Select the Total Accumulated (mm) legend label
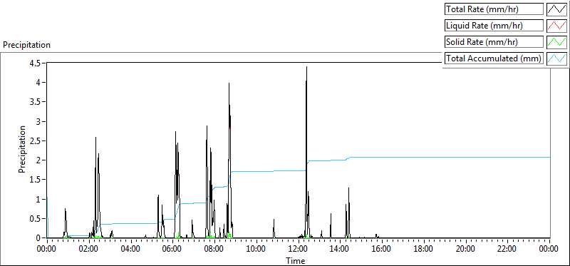Screen dimensions: 570x266 pyautogui.click(x=494, y=58)
